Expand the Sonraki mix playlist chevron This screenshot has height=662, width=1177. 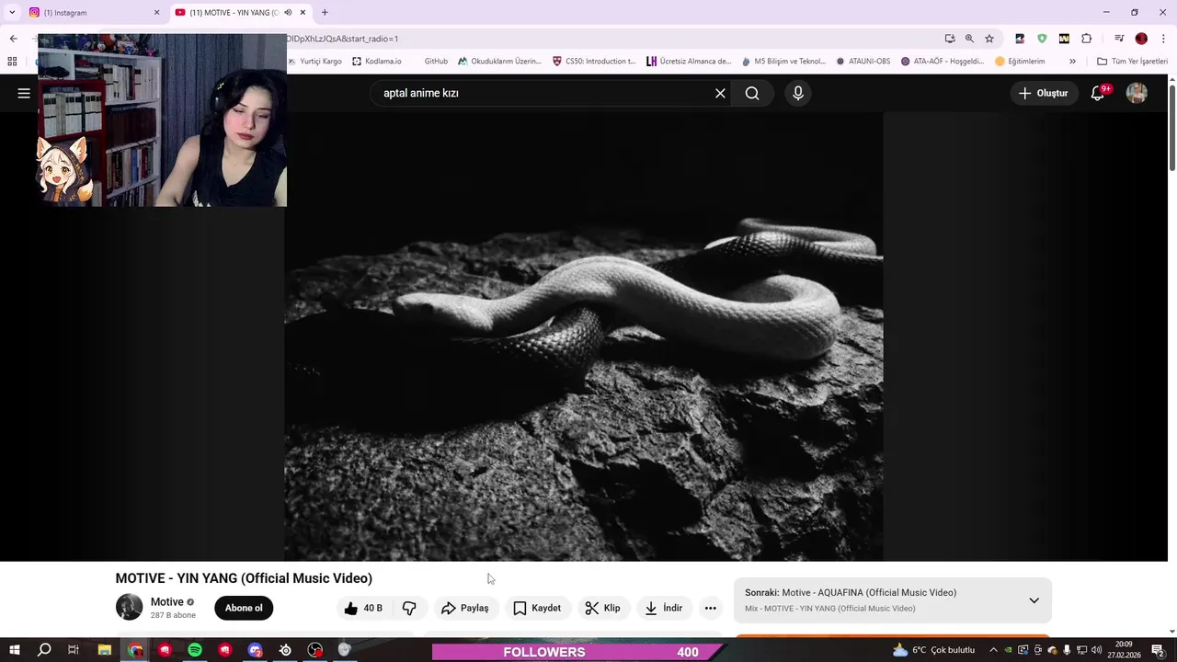click(1034, 600)
